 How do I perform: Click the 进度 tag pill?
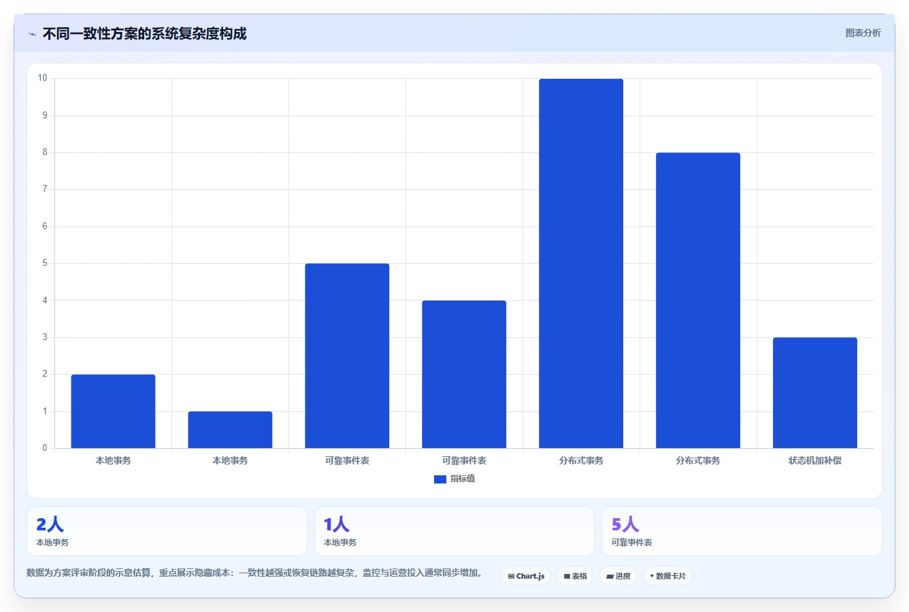pos(618,576)
